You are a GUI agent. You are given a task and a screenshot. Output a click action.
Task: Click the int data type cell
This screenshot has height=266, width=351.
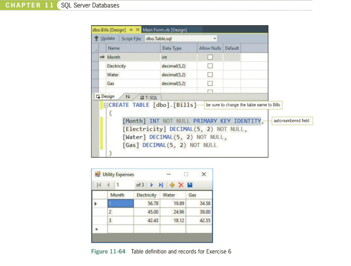[x=178, y=57]
